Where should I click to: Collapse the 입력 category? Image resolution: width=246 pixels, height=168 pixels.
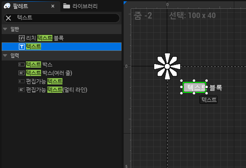[x=5, y=55]
